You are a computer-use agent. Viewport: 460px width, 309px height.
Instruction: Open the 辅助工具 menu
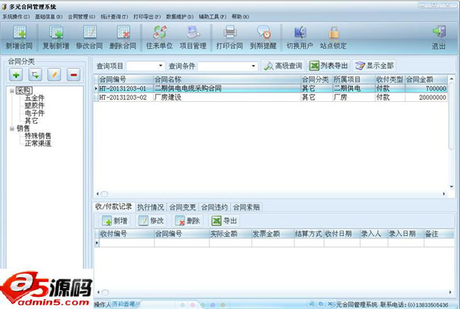[x=212, y=17]
